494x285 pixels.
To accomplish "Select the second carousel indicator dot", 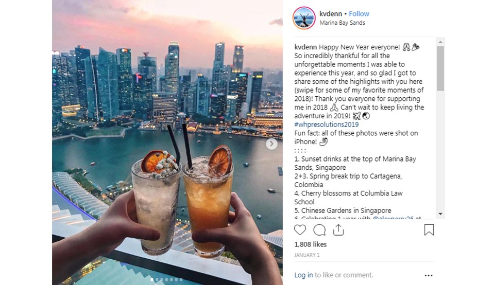I will coord(157,279).
